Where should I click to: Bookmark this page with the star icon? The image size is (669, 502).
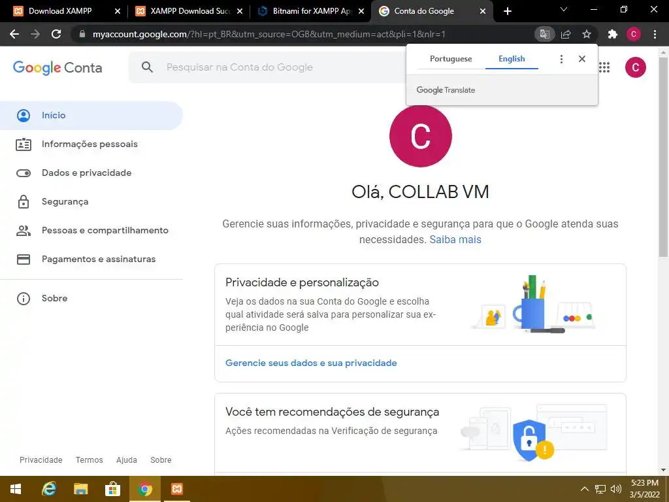pos(587,34)
